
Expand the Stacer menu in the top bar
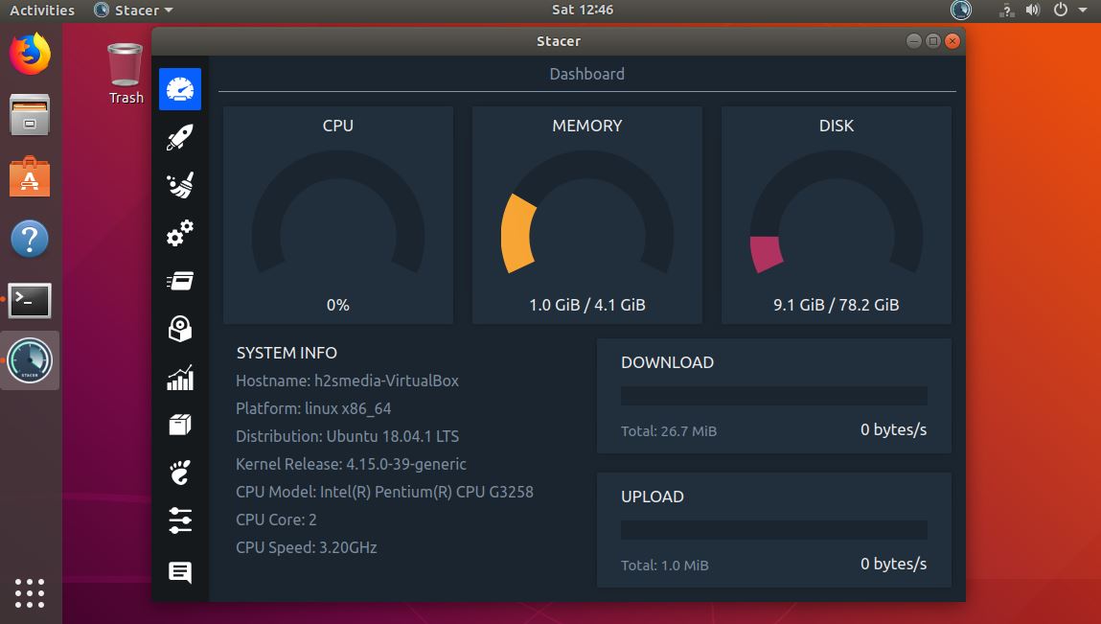(132, 10)
